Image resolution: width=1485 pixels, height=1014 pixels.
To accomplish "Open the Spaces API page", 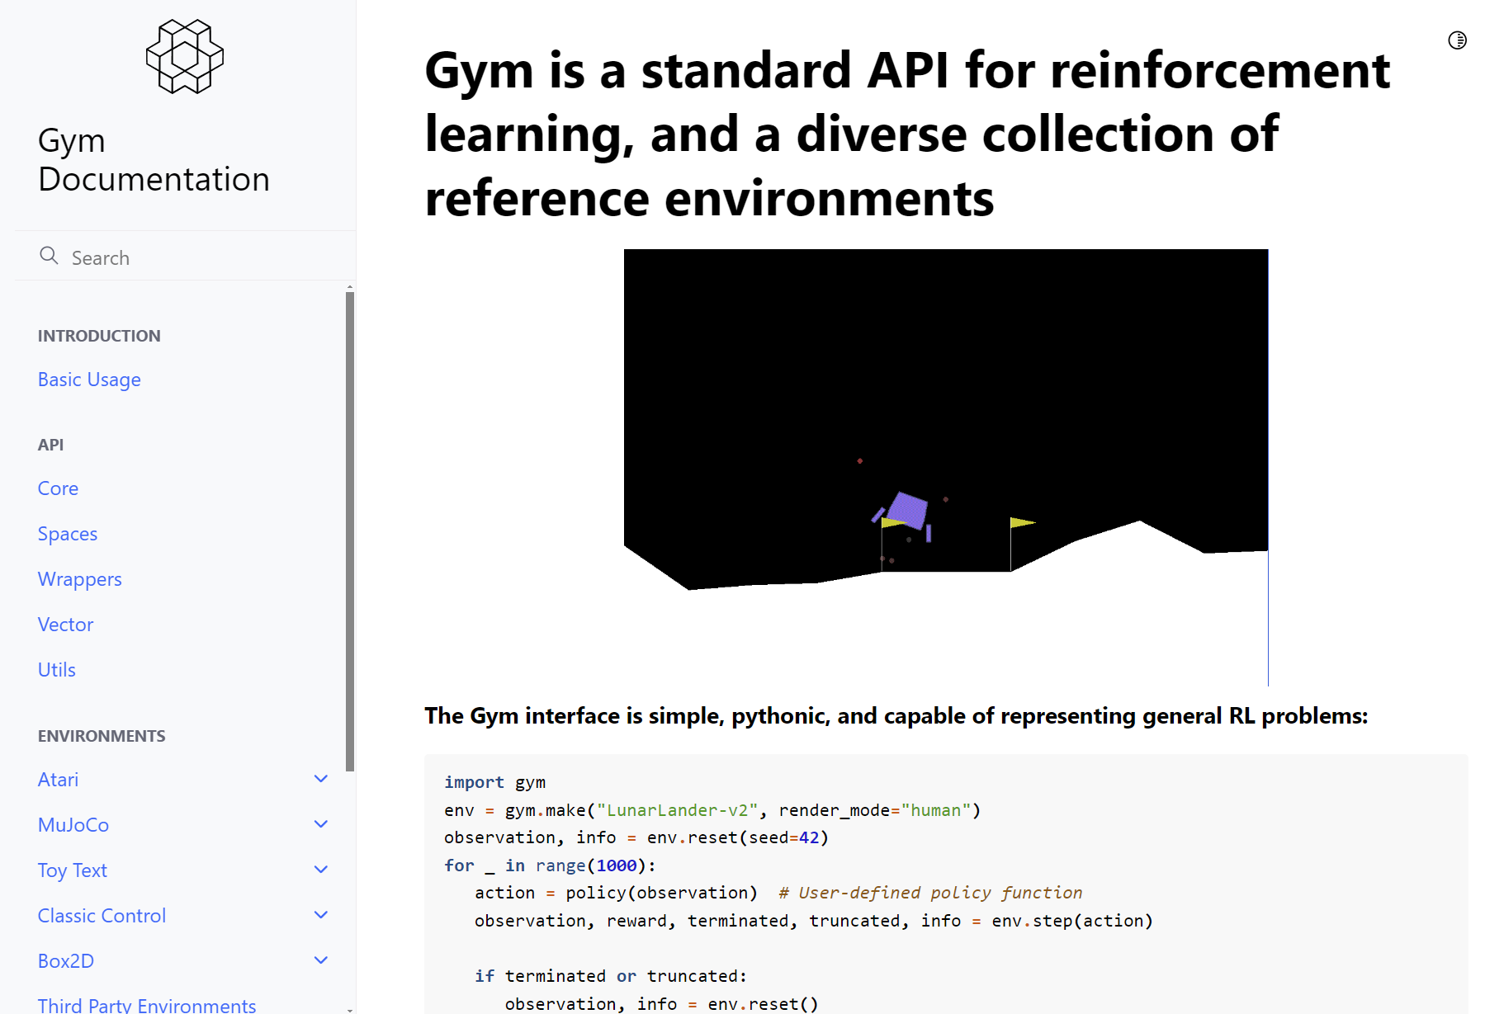I will click(x=68, y=534).
